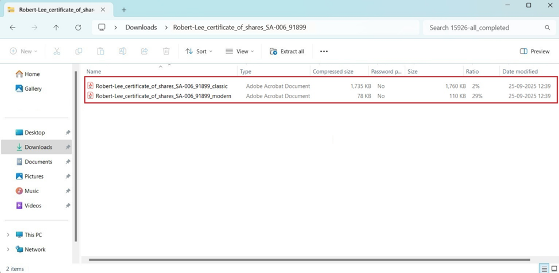
Task: Click the Extract all button
Action: (x=287, y=51)
